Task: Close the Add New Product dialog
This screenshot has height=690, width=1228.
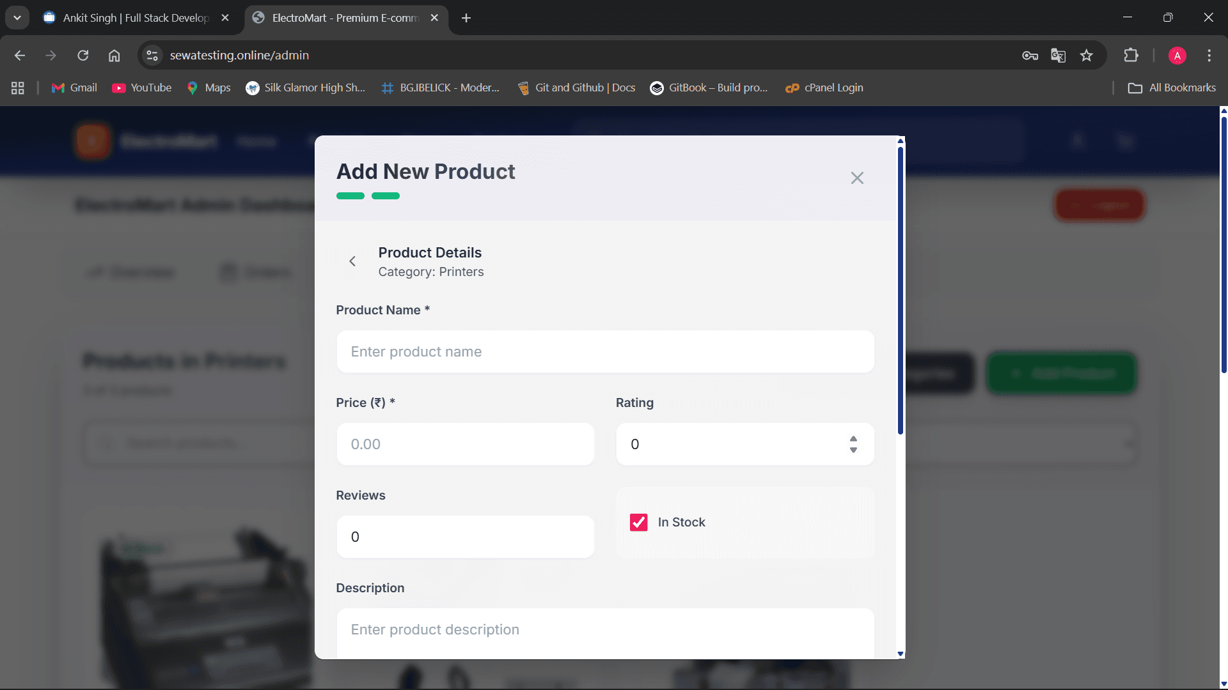Action: click(x=857, y=178)
